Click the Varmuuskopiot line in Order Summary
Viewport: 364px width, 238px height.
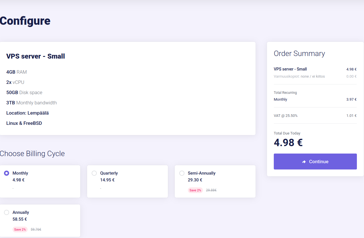pos(299,76)
